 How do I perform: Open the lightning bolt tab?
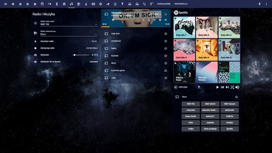(122, 4)
